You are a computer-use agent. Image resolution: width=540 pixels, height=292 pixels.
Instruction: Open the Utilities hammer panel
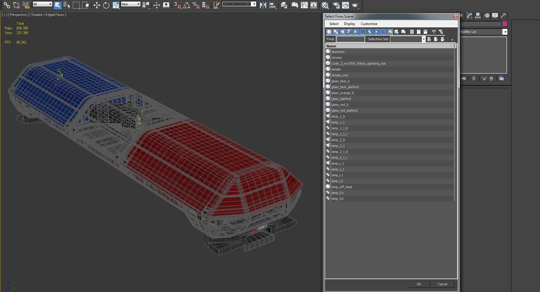(503, 15)
